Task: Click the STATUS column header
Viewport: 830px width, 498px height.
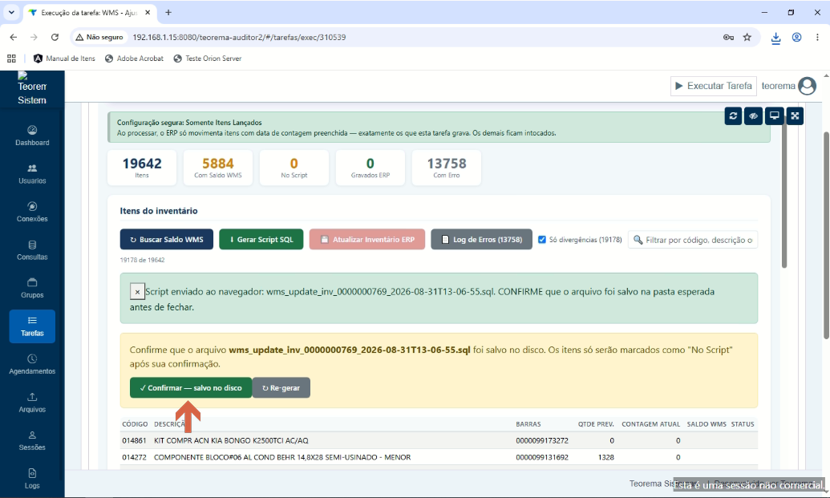Action: point(742,424)
